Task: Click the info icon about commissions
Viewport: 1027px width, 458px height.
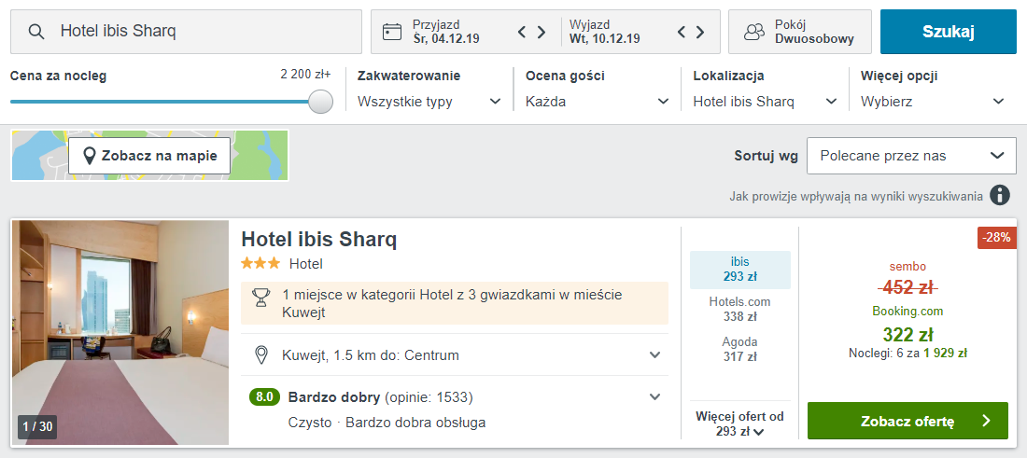Action: tap(1000, 195)
